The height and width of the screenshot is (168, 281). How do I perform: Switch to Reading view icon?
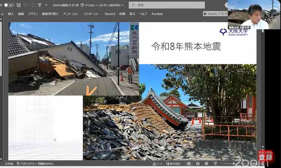(x=206, y=164)
